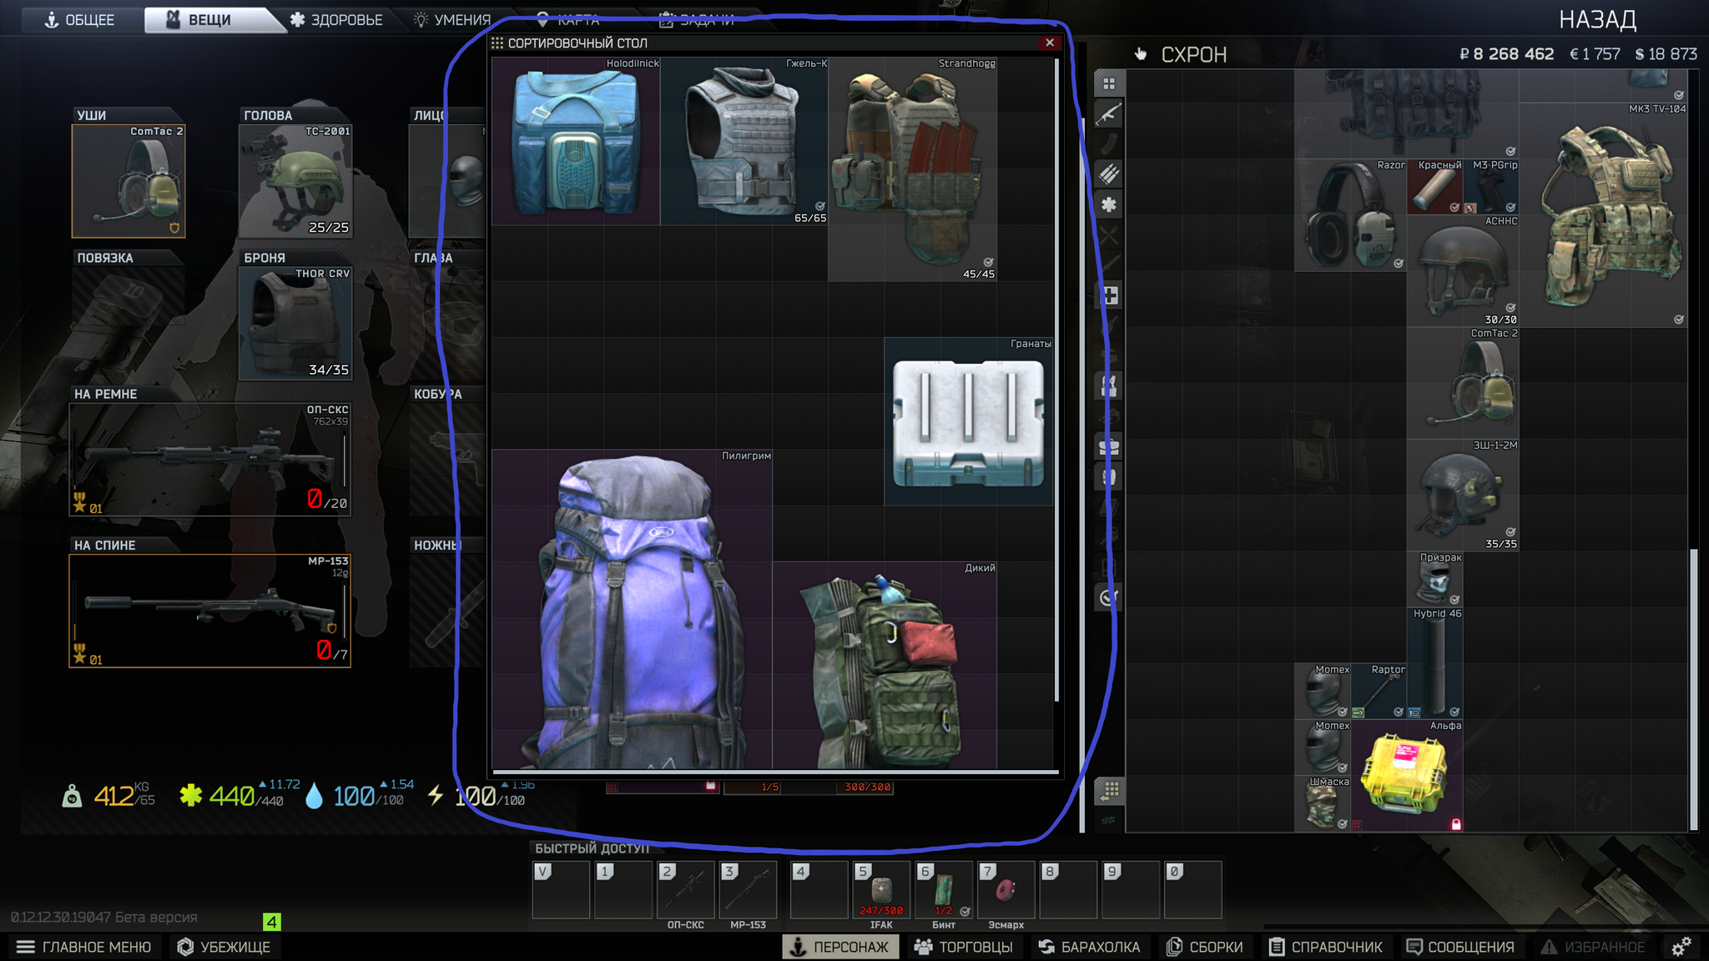Select the Гжель-К armor vest
The width and height of the screenshot is (1709, 961).
744,141
